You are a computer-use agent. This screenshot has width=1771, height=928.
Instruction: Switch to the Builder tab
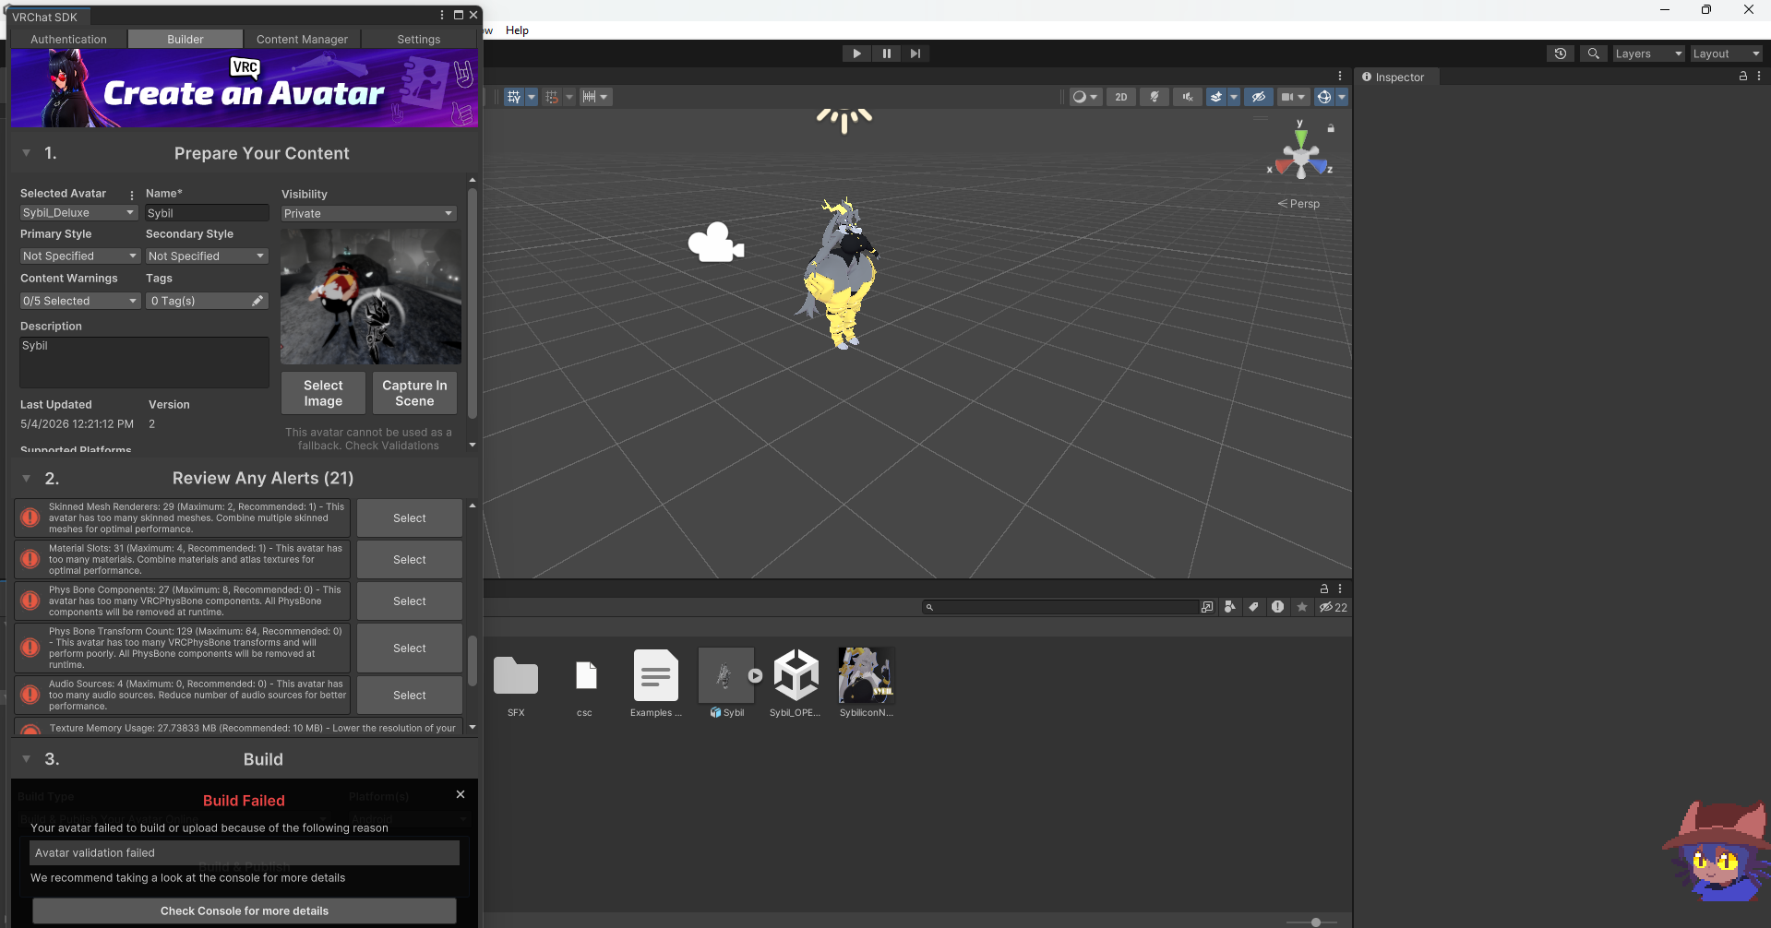pyautogui.click(x=185, y=40)
